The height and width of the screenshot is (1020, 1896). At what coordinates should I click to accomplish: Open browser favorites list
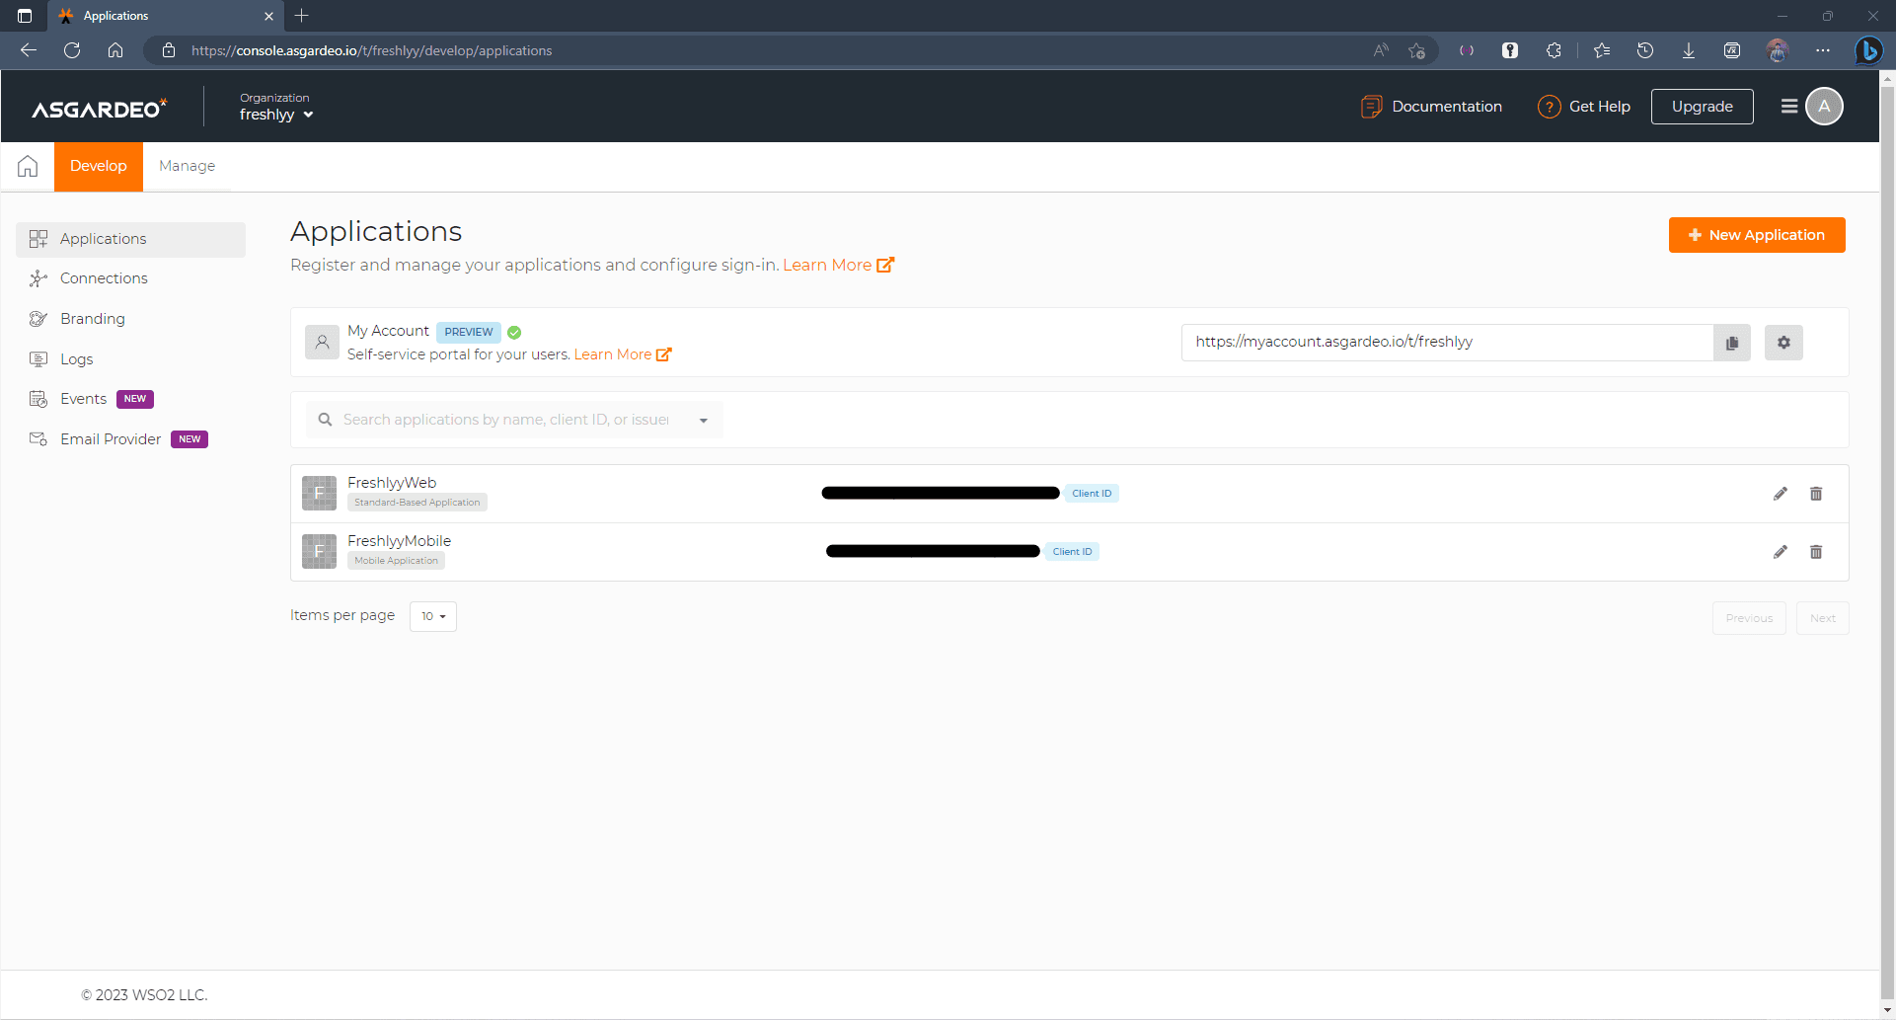click(x=1601, y=50)
